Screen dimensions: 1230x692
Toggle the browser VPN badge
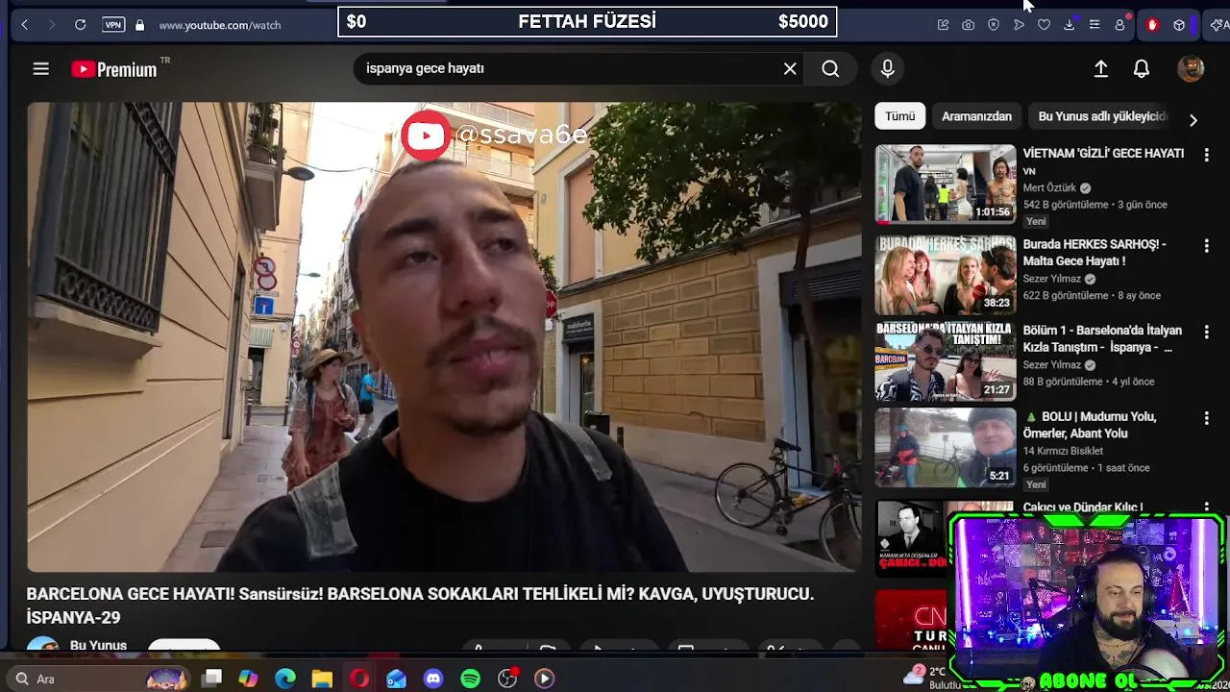pos(113,25)
